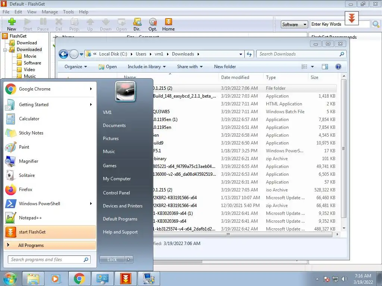Click the Windows Start orb button

[10, 279]
